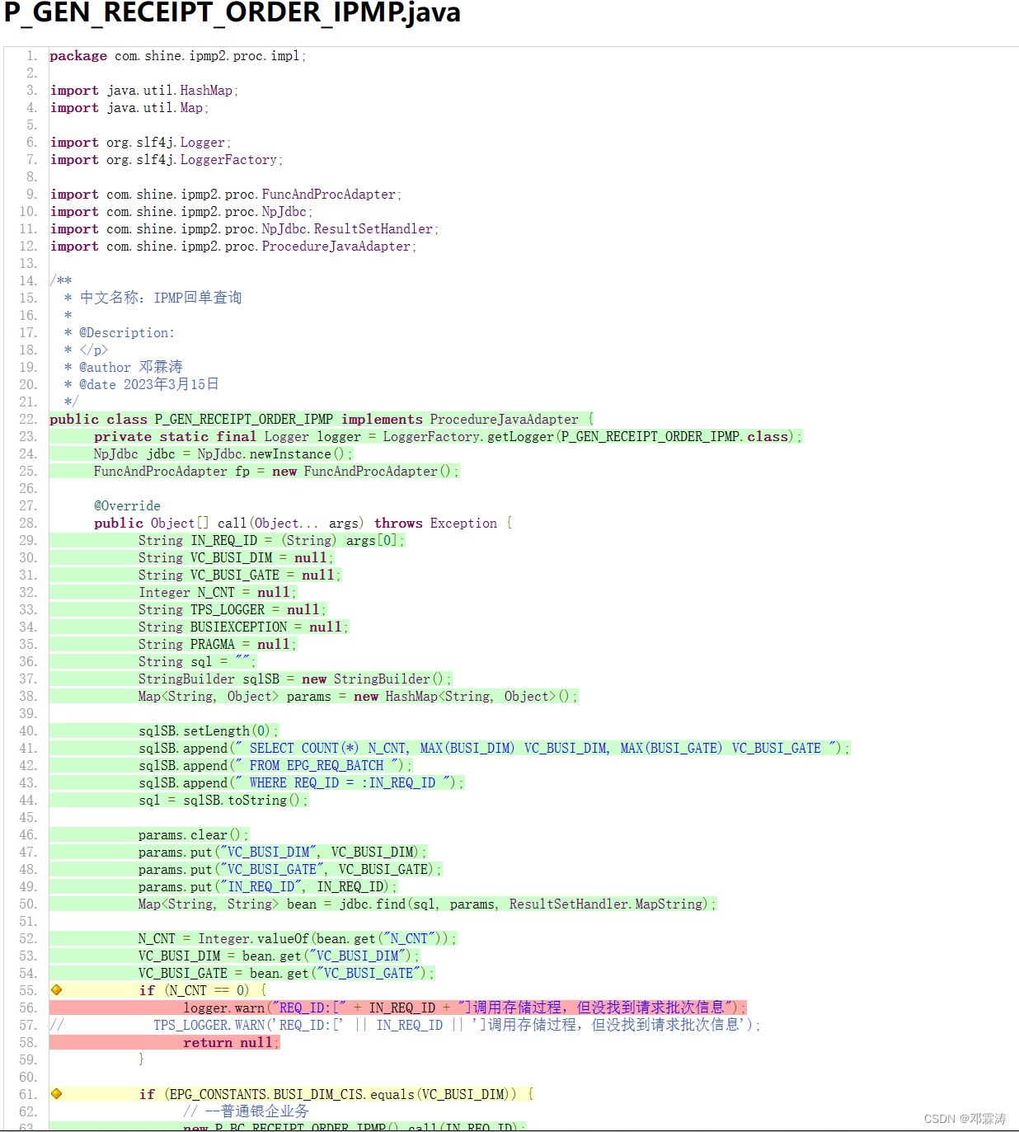Click the package declaration on line 1
Viewport: 1019px width, 1132px height.
click(177, 56)
